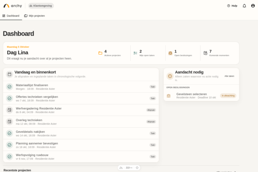
Task: Switch to the Dashboard tab
Action: click(x=11, y=16)
